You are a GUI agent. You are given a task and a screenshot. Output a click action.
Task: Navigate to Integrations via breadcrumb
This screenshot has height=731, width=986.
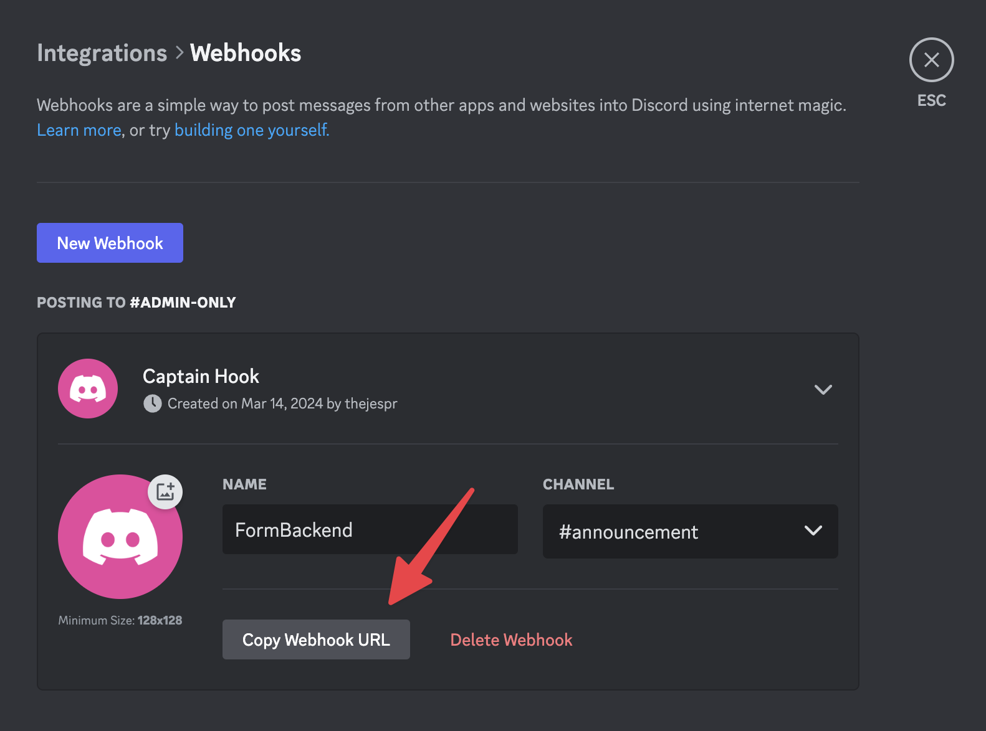click(102, 53)
